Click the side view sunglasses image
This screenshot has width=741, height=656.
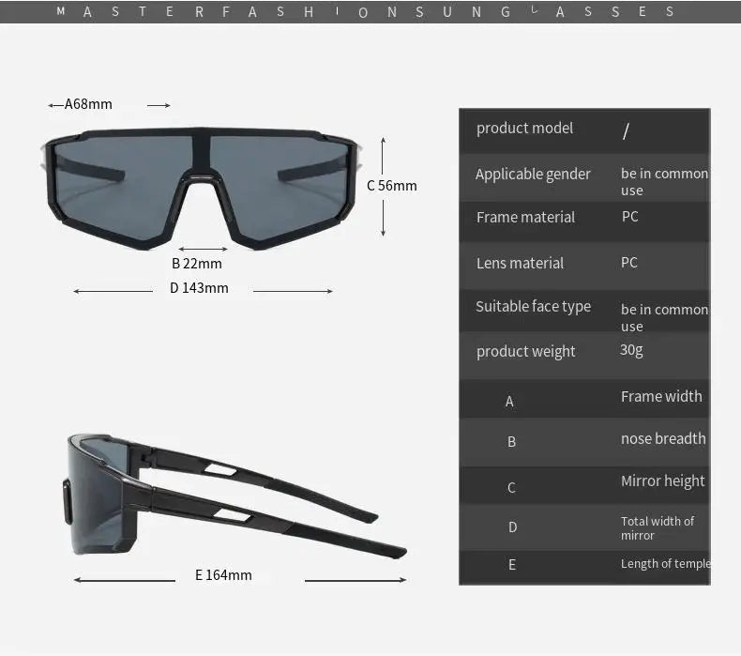(x=234, y=496)
